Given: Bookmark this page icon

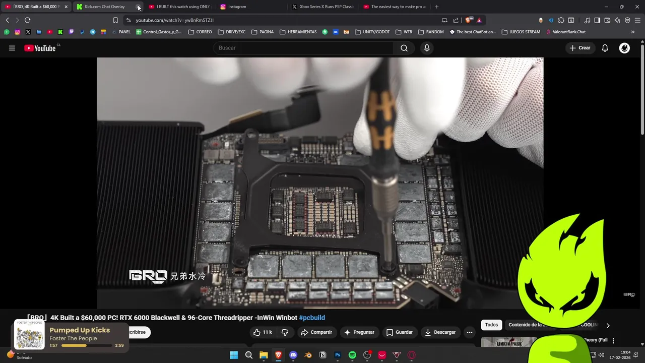Looking at the screenshot, I should pos(115,20).
